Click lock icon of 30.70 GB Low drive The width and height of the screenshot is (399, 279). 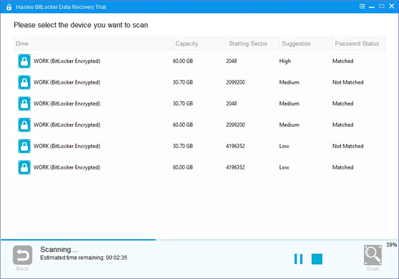coord(25,146)
